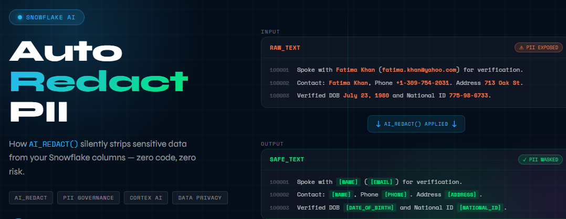The image size is (566, 219).
Task: Click the checkmark icon in PII Masked badge
Action: coord(524,159)
